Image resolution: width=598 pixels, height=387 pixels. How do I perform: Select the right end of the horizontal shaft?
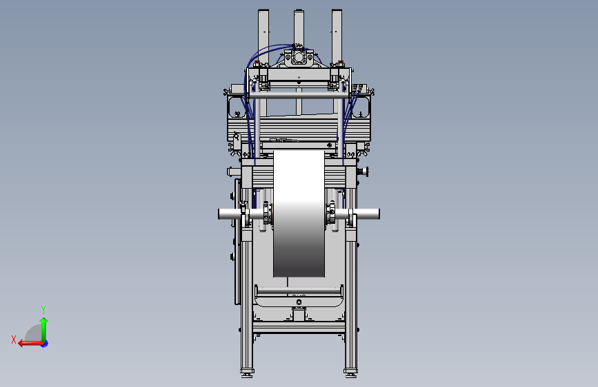[366, 214]
